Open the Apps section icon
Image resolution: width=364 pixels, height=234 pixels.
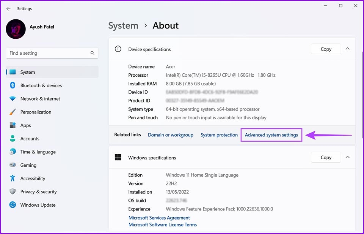[12, 125]
